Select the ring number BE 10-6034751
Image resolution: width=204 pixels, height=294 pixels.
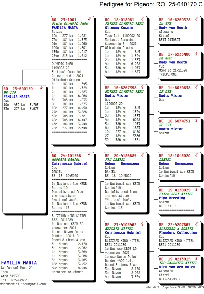[x=175, y=121]
